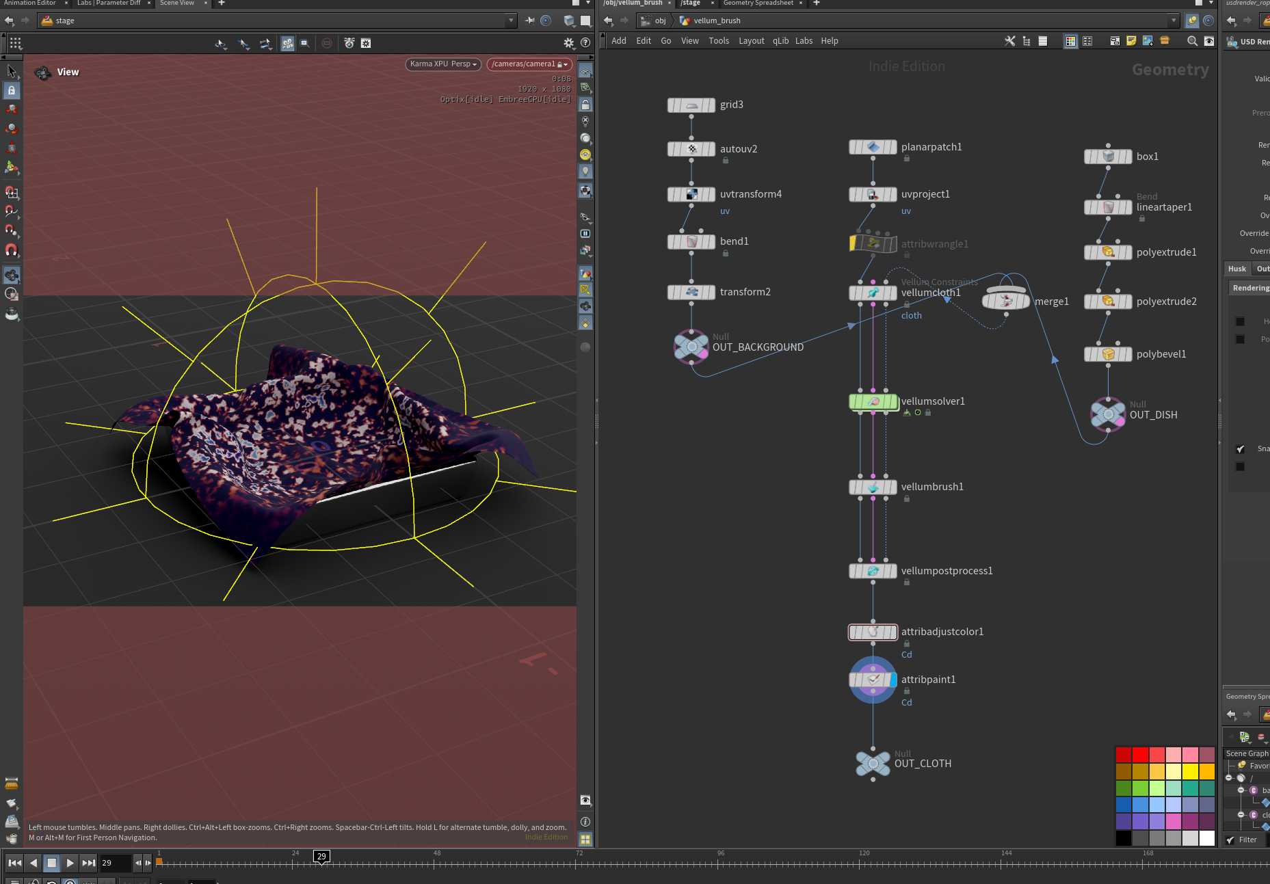Image resolution: width=1270 pixels, height=884 pixels.
Task: Click the add background image icon
Action: point(1148,41)
